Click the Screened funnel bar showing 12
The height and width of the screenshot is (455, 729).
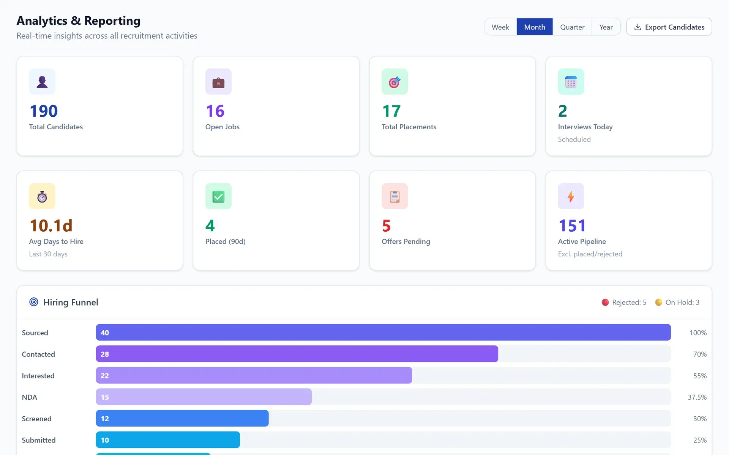[182, 418]
